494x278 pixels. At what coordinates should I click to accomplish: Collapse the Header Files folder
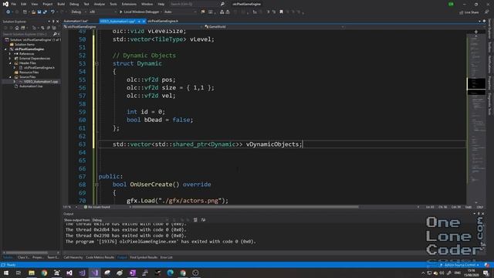point(10,63)
